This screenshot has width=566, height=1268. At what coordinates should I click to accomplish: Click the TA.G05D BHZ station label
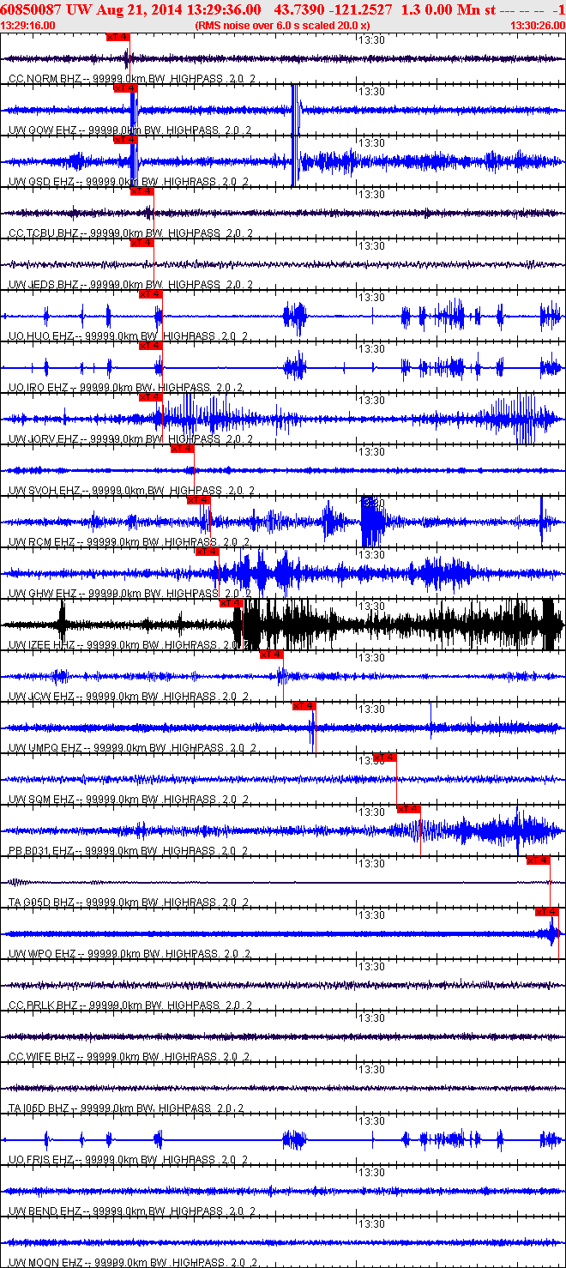coord(43,903)
